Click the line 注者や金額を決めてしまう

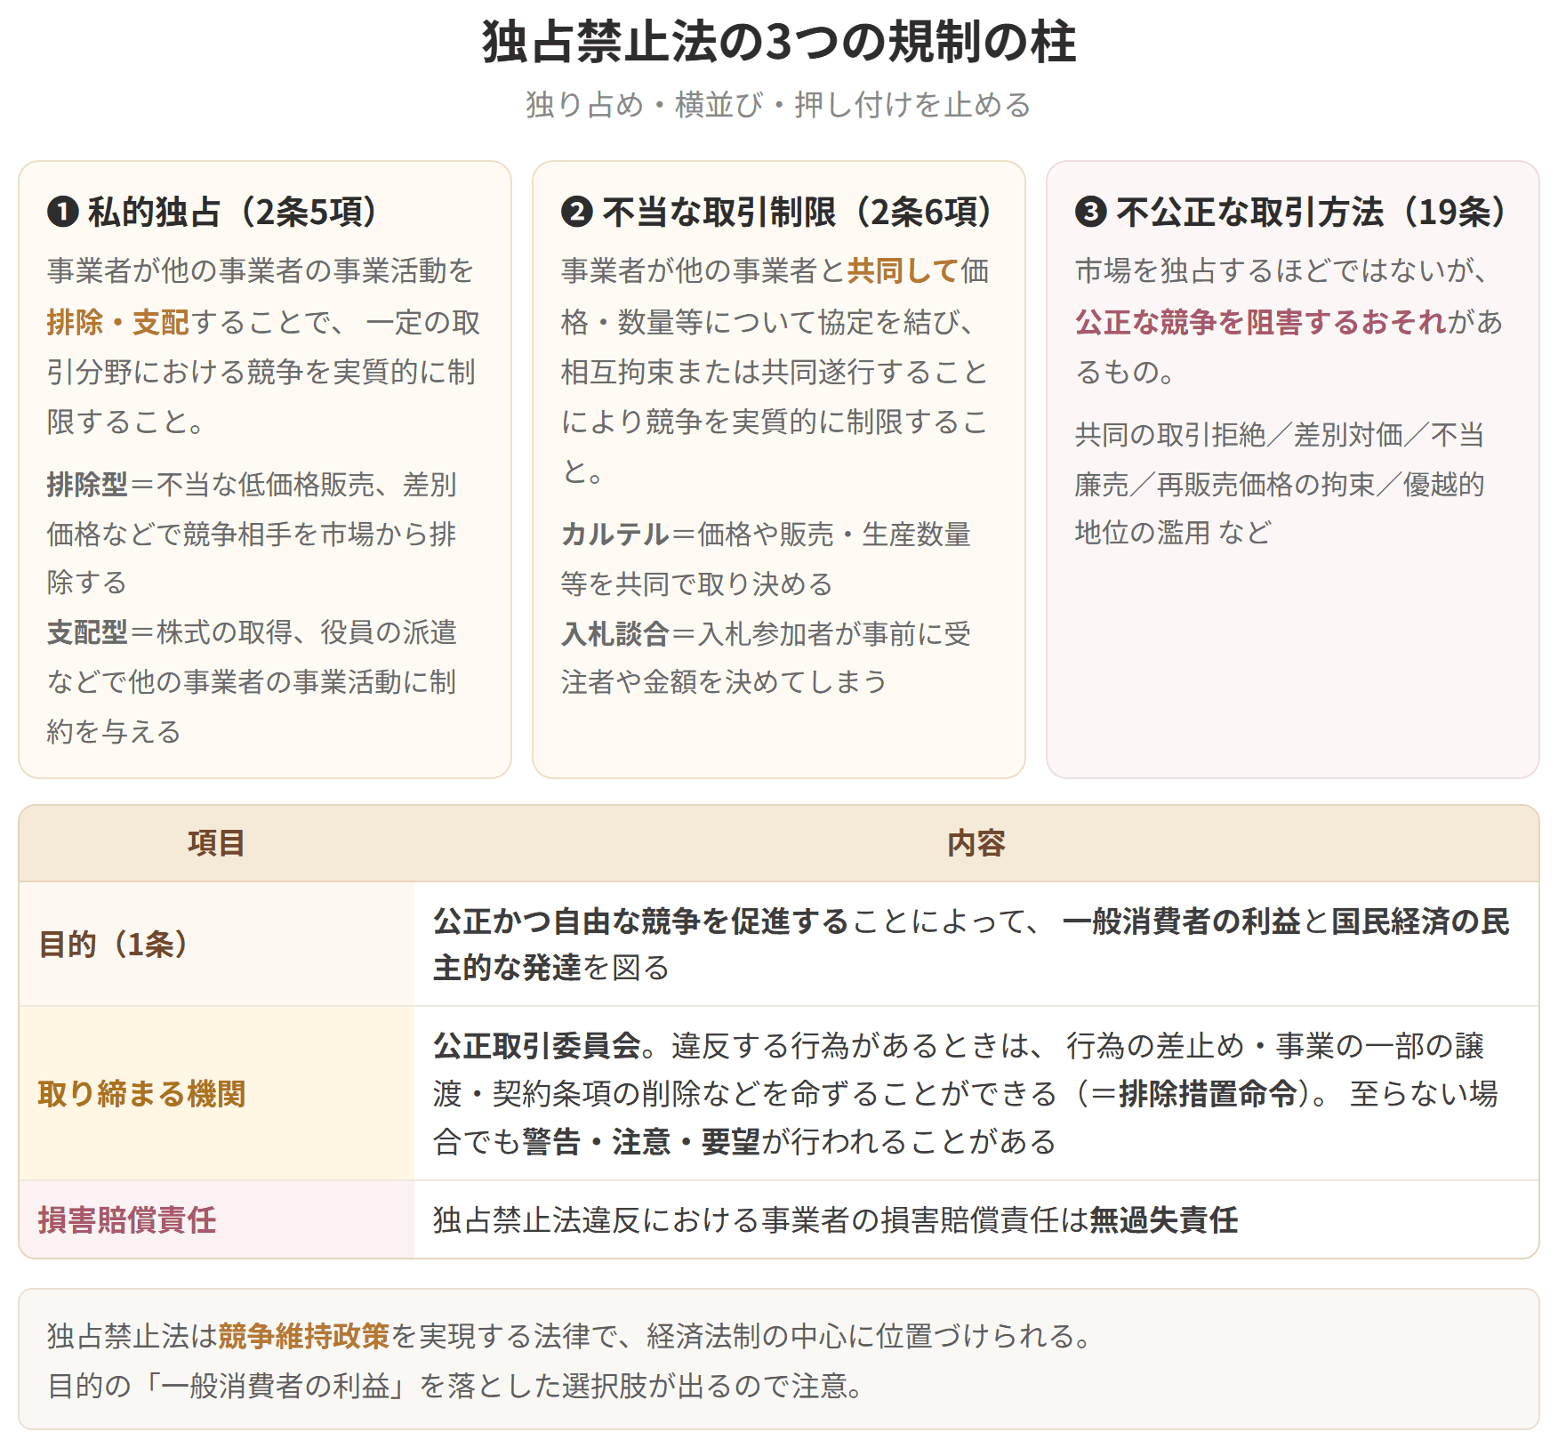724,682
